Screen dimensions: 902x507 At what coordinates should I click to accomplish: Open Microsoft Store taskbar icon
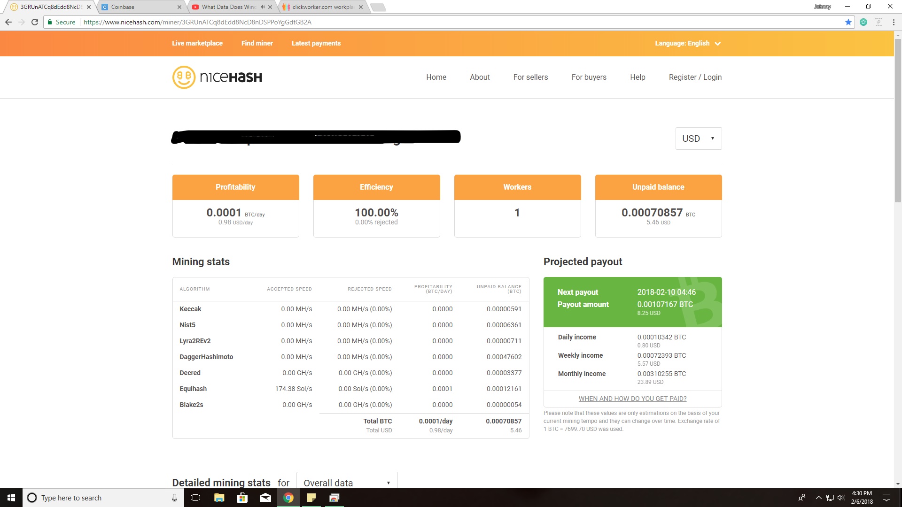coord(242,498)
